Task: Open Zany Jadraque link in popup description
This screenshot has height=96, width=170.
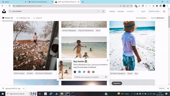Action: click(93, 65)
